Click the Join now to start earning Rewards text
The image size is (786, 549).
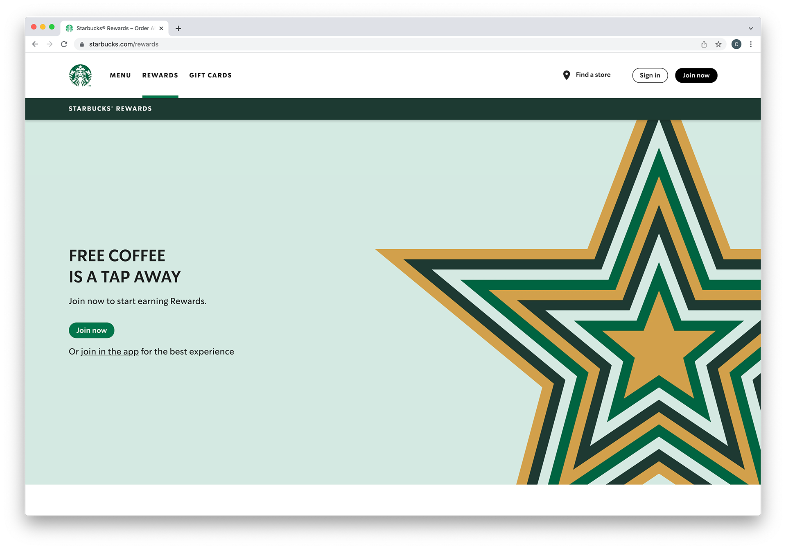coord(138,301)
